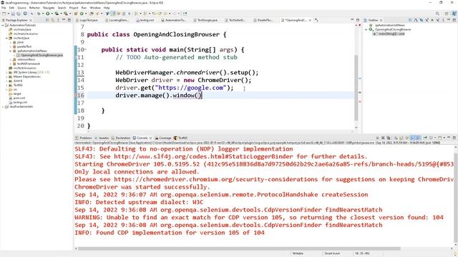Screen dimensions: 458x257
Task: Open the File menu
Action: pyautogui.click(x=4, y=8)
